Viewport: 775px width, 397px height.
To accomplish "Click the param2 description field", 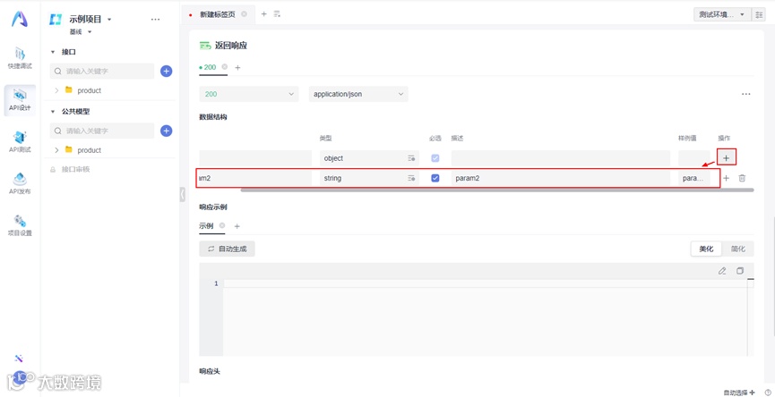I will tap(561, 178).
